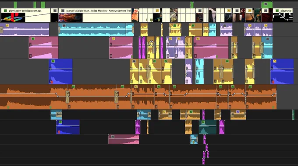
Task: Select small light-blue clip beside maroon track
Action: (x=194, y=139)
